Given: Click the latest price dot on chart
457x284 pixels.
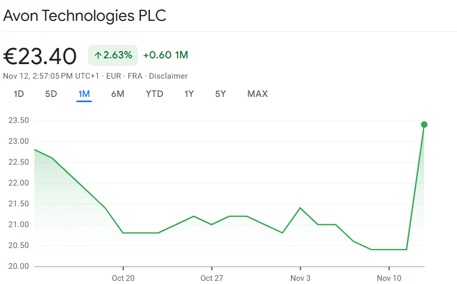Looking at the screenshot, I should [x=424, y=125].
